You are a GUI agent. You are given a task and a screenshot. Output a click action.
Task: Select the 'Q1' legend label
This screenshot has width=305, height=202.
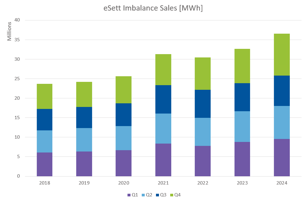135,195
